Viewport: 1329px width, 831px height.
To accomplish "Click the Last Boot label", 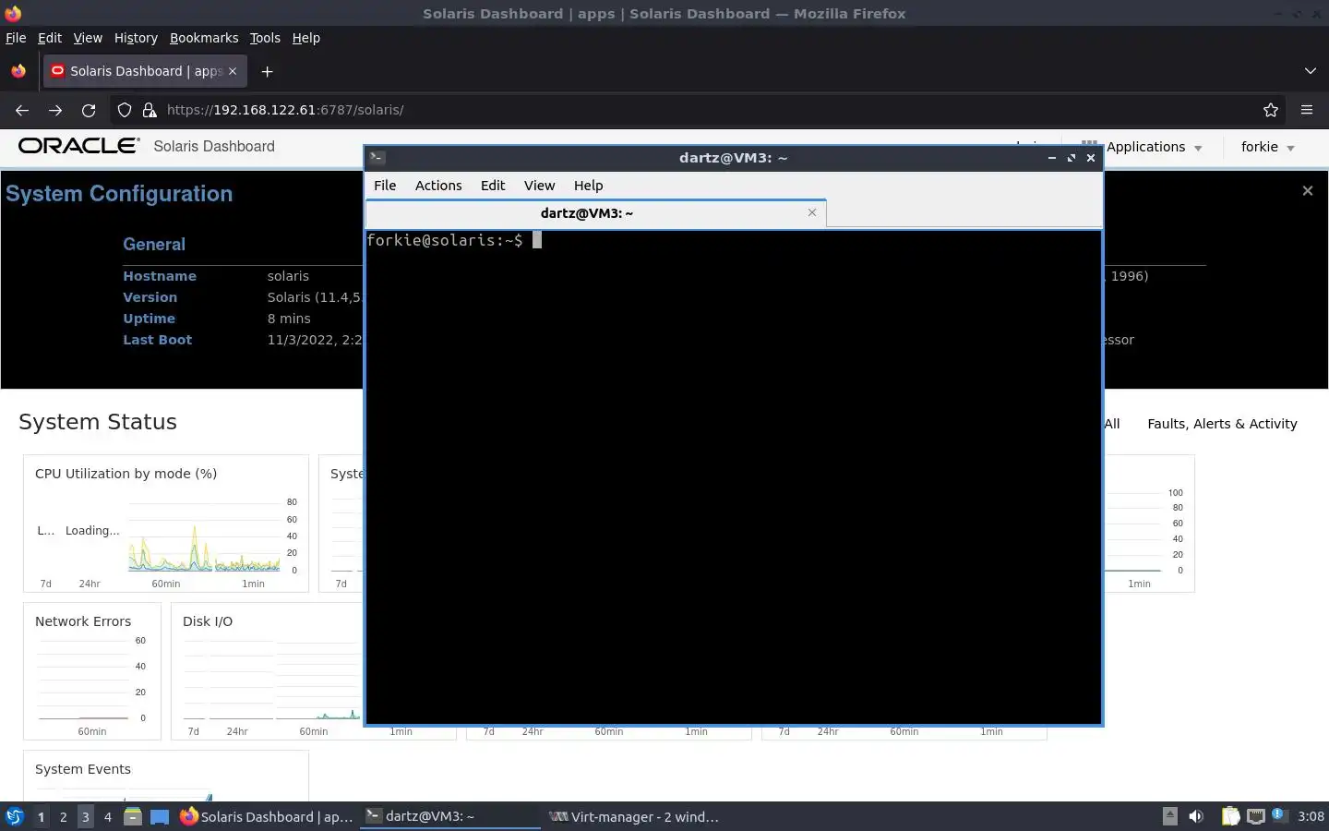I will tap(158, 340).
